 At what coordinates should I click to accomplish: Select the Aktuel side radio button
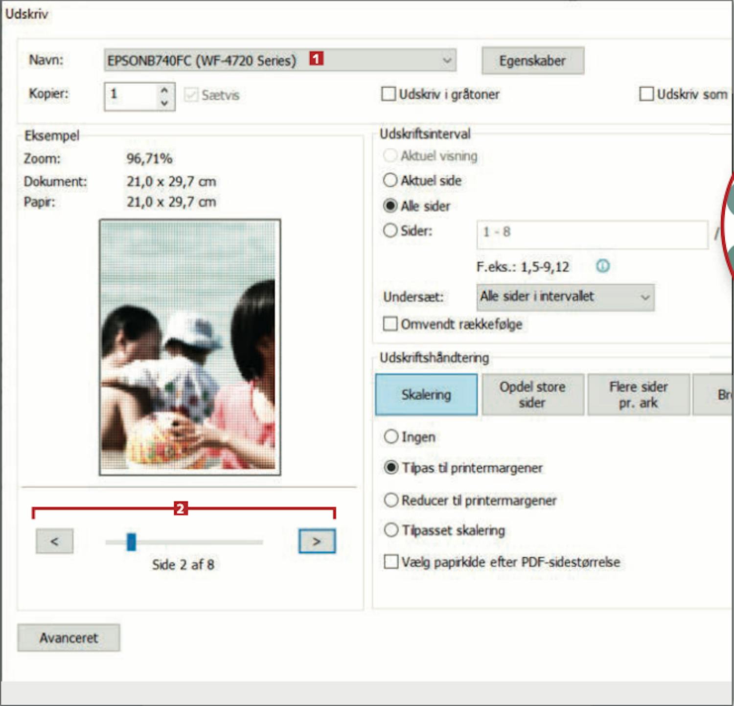[x=390, y=181]
